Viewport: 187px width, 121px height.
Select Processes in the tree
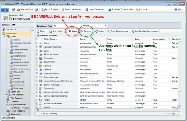click(14, 101)
